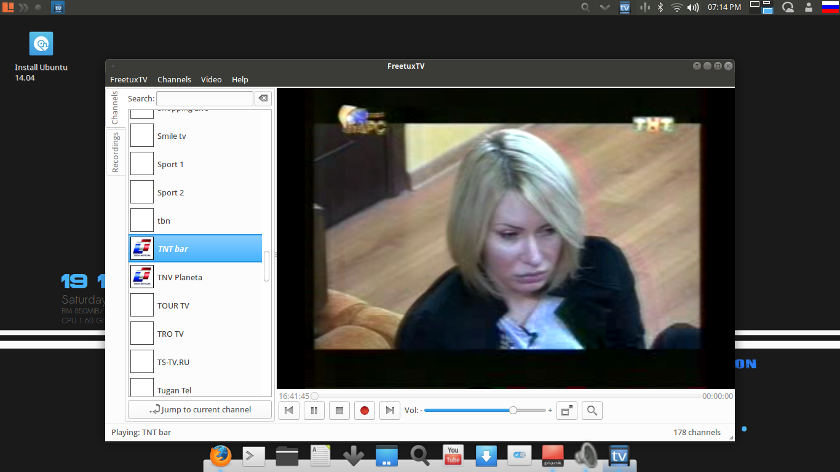This screenshot has width=840, height=472.
Task: Open the Help menu
Action: (x=240, y=80)
